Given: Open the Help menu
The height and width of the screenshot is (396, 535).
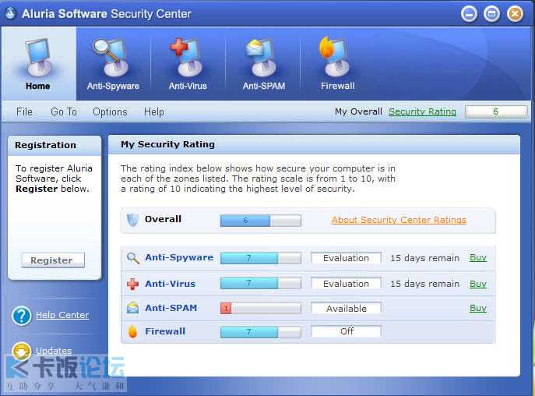Looking at the screenshot, I should [154, 111].
